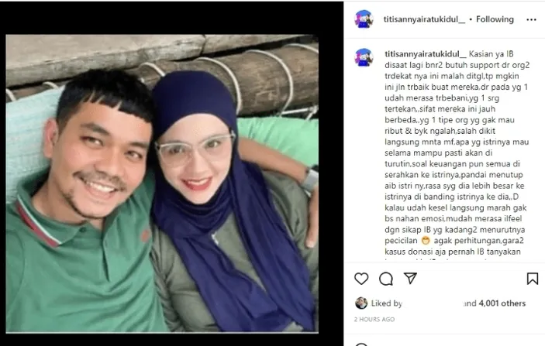Click the titisannyairatukidul__ username in the caption

(x=426, y=53)
